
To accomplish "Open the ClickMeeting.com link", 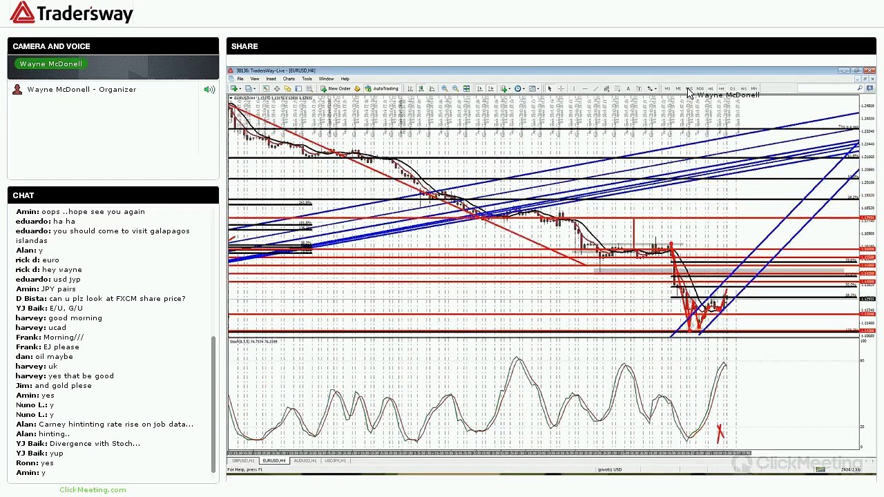I will [x=93, y=489].
